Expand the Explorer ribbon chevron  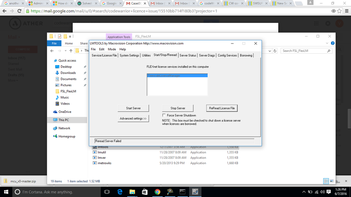327,43
